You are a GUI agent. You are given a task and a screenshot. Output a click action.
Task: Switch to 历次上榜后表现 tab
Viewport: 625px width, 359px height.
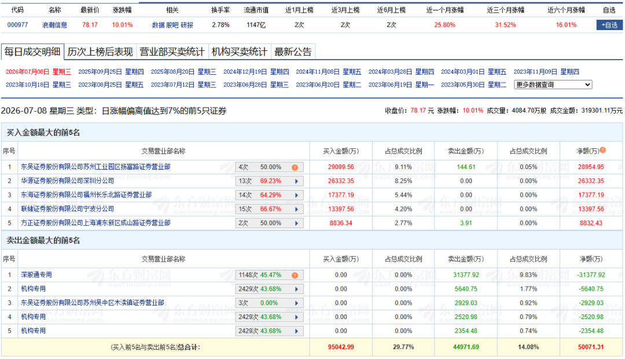click(100, 52)
